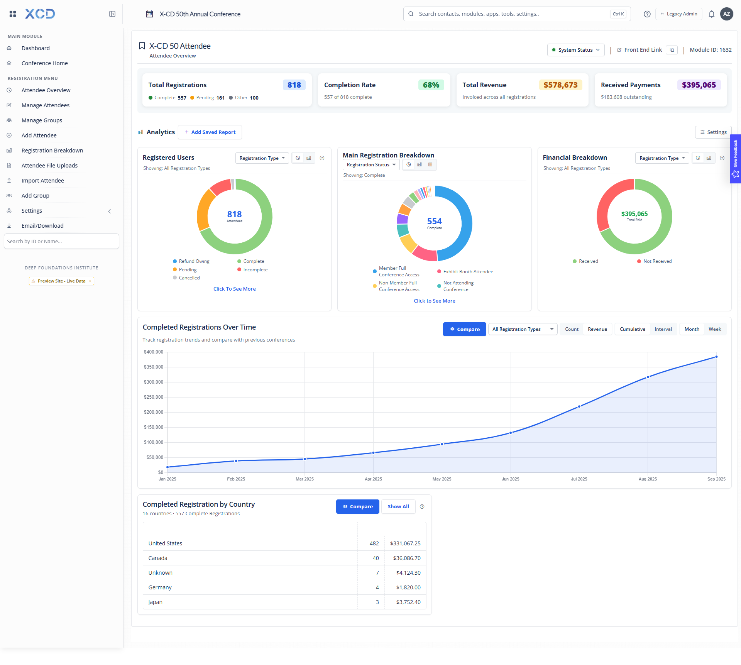The image size is (741, 665).
Task: Click the Email/Download arrow icon
Action: click(x=9, y=226)
